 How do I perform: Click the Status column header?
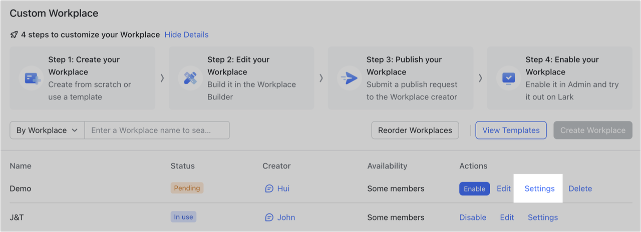[183, 166]
